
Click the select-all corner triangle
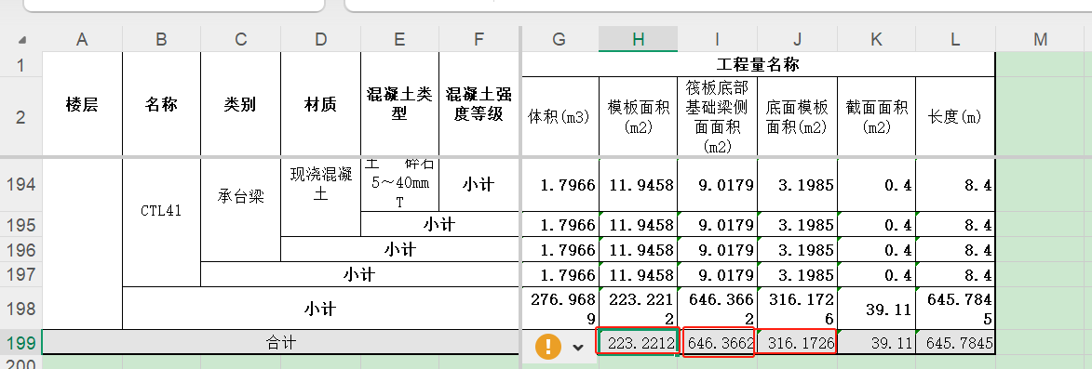coord(22,40)
